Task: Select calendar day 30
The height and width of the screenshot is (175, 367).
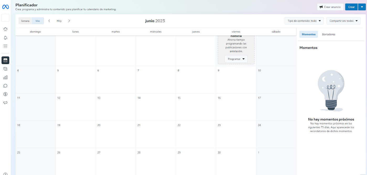Action: click(x=236, y=161)
